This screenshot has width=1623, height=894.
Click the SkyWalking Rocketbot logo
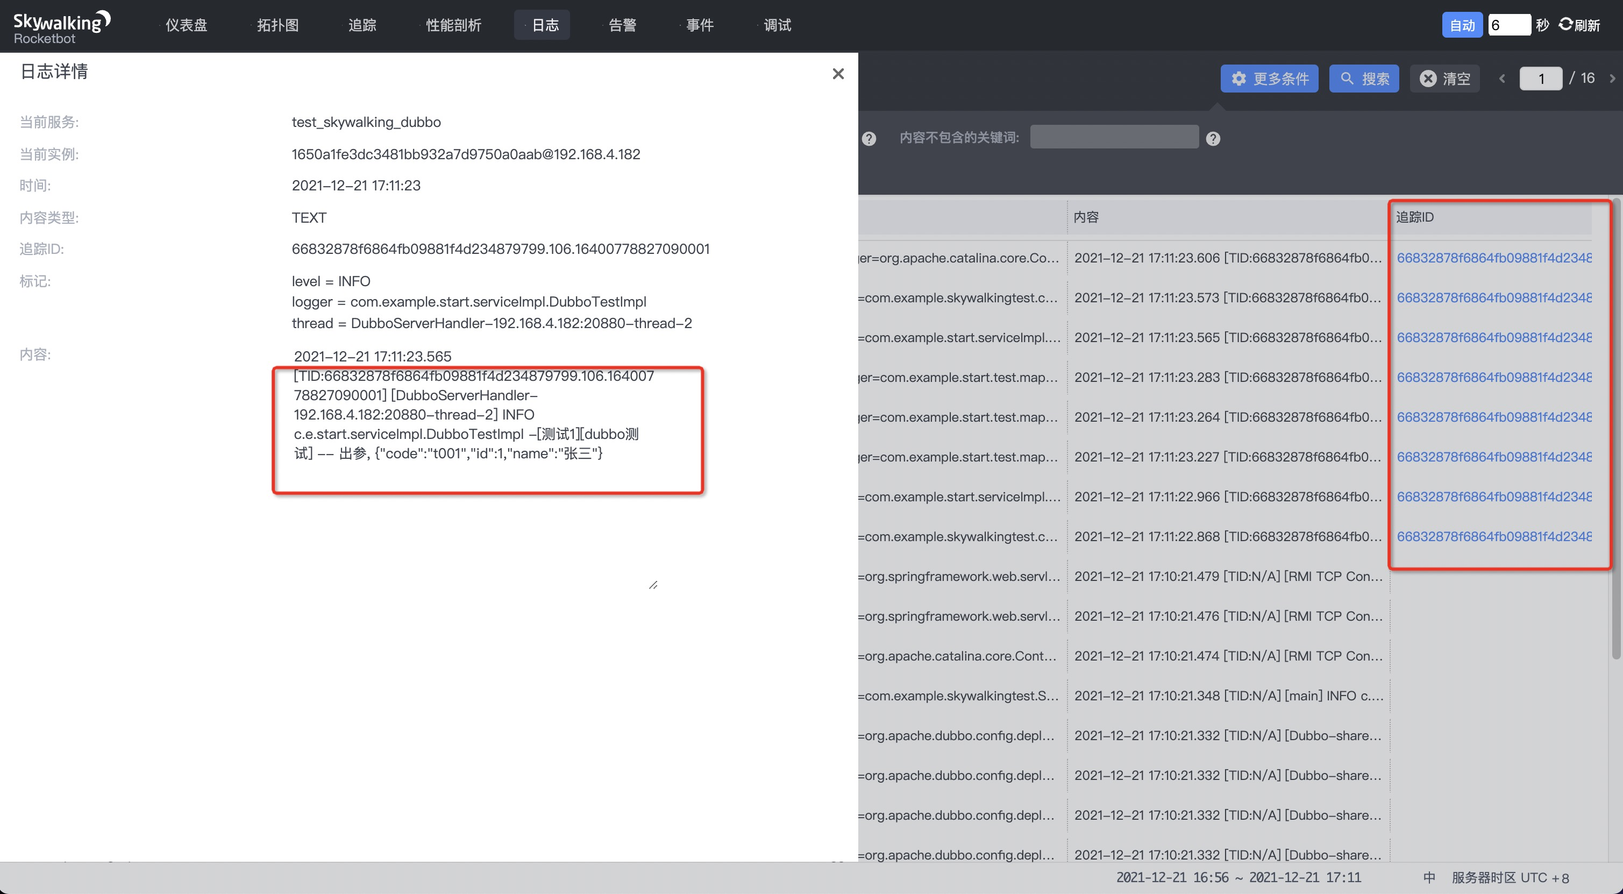(62, 27)
